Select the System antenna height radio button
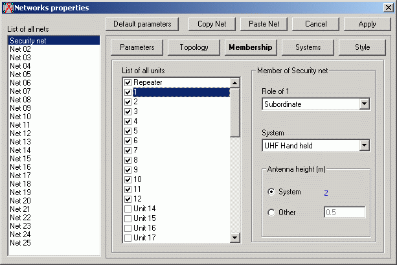Image resolution: width=397 pixels, height=265 pixels. tap(271, 192)
